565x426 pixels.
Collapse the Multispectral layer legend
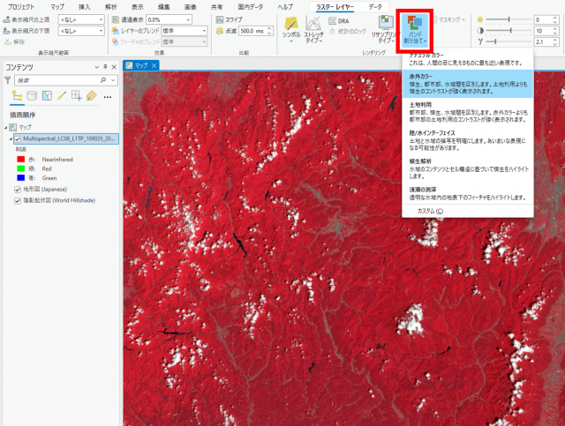pyautogui.click(x=11, y=139)
